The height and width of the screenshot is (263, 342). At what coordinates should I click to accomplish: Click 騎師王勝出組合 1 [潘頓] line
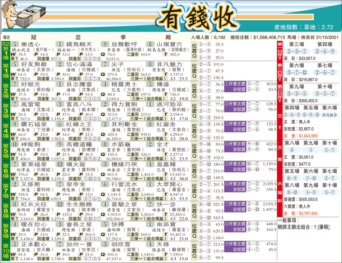[x=304, y=227]
